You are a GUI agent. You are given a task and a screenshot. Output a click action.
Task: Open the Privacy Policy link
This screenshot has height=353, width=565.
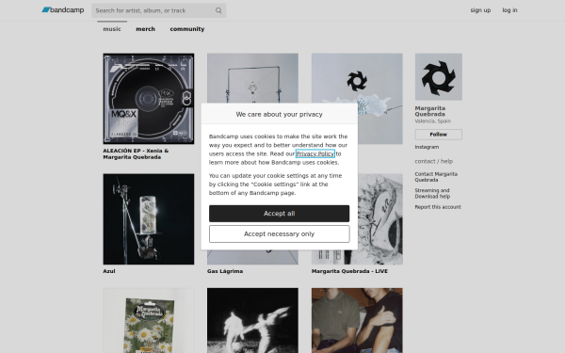click(x=315, y=153)
